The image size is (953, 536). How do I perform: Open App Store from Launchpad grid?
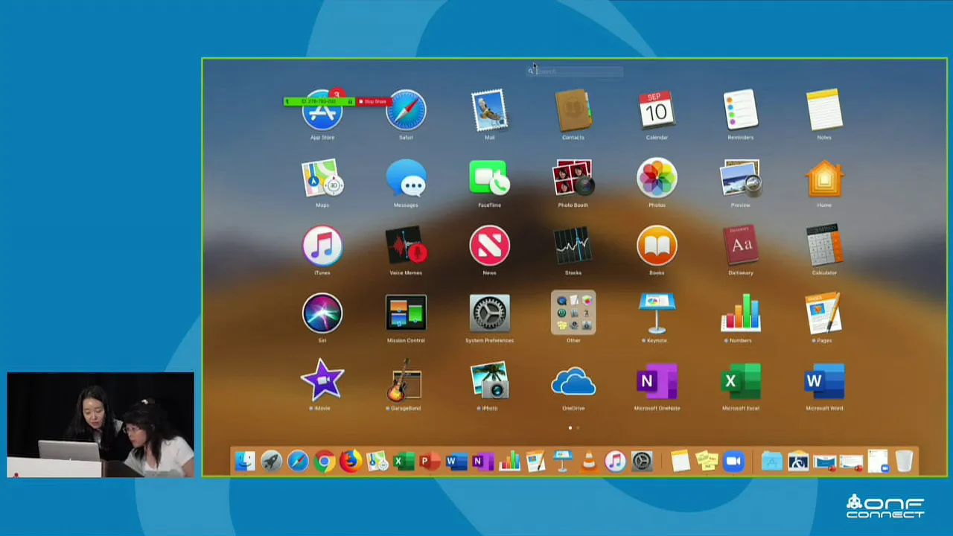pyautogui.click(x=322, y=110)
